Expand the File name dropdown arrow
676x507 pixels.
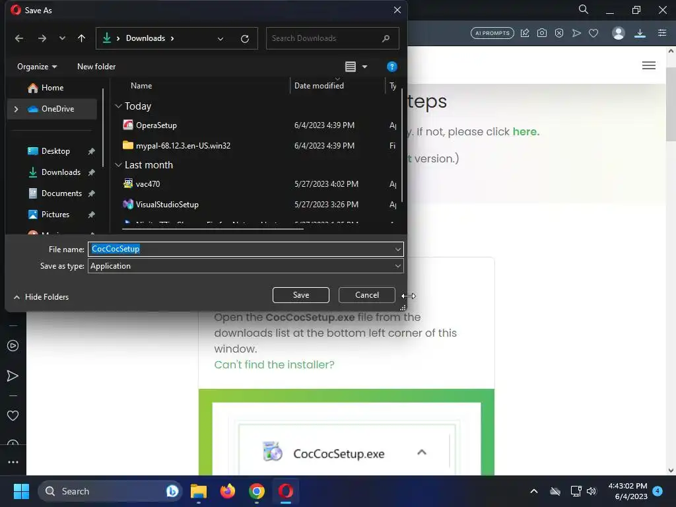[x=397, y=249]
